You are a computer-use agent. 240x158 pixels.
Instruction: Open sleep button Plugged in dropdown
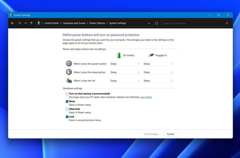point(158,72)
